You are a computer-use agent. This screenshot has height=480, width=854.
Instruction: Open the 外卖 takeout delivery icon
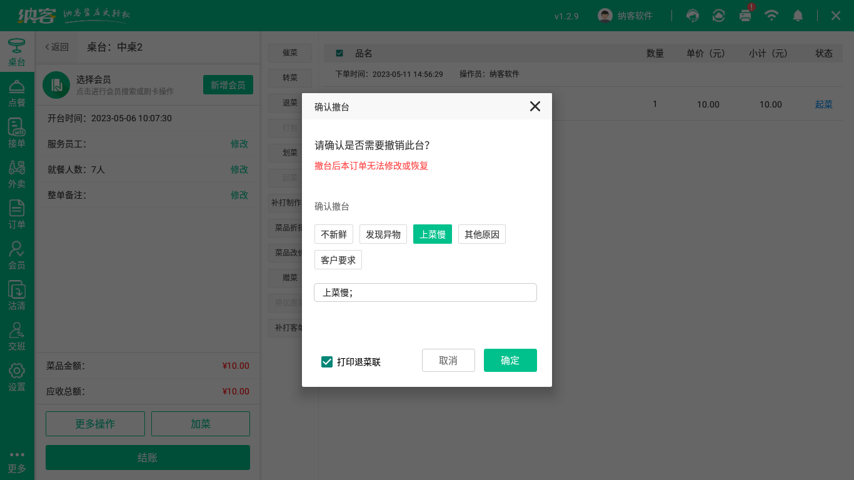(17, 172)
